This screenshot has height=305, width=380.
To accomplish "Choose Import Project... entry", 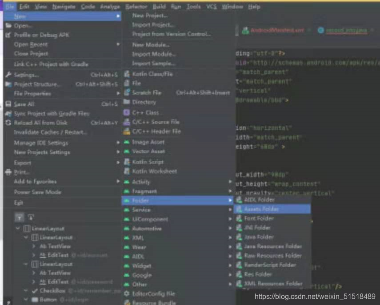I will [x=178, y=25].
